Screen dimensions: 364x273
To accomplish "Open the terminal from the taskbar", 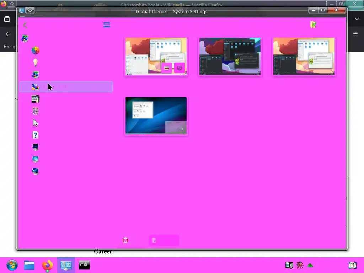I will click(x=85, y=265).
